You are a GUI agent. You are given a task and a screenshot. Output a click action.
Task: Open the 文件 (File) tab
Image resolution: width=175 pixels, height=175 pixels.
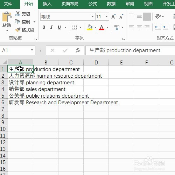coord(8,4)
